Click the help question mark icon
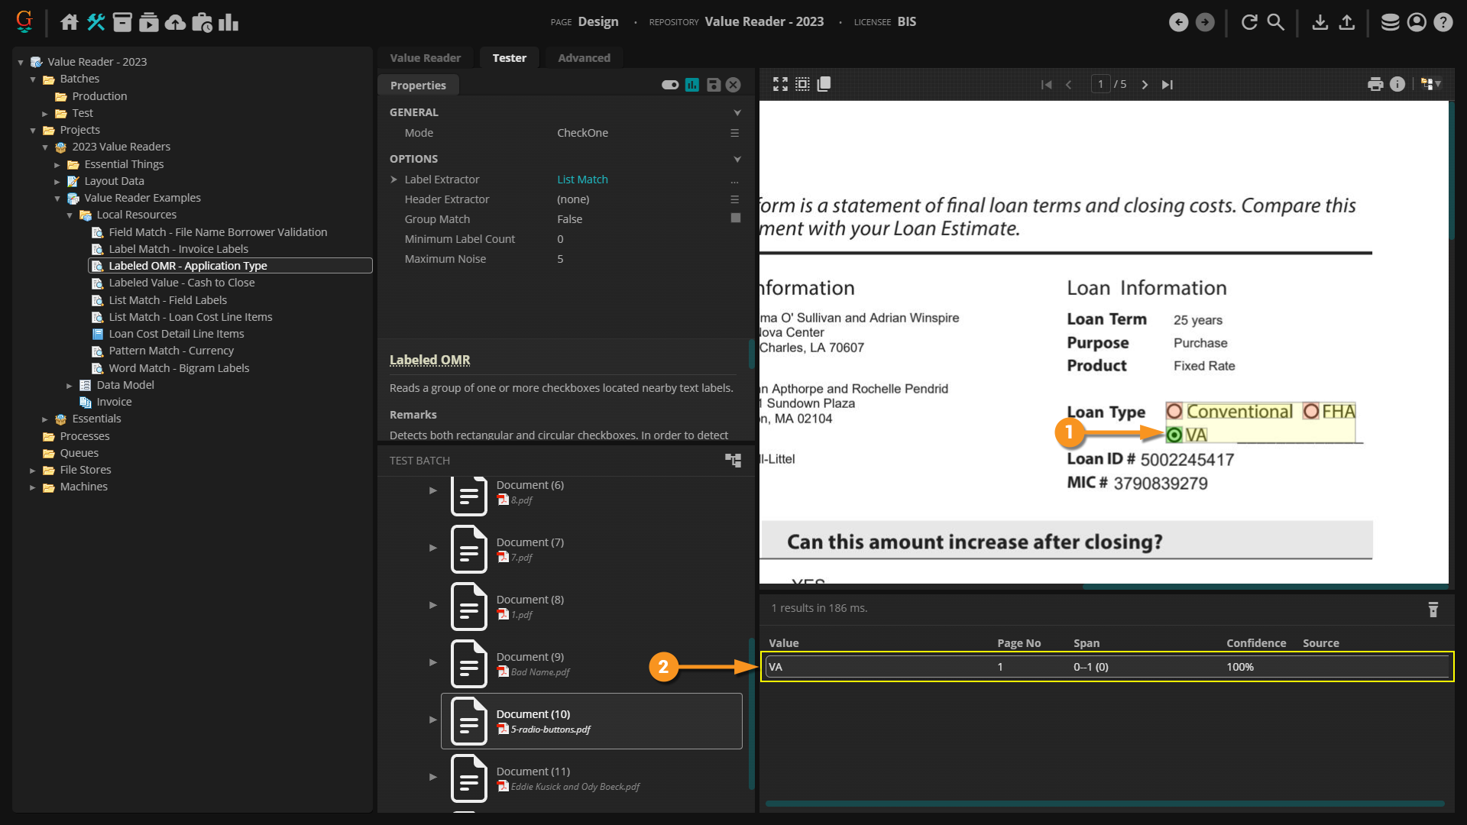This screenshot has height=825, width=1467. click(x=1443, y=22)
